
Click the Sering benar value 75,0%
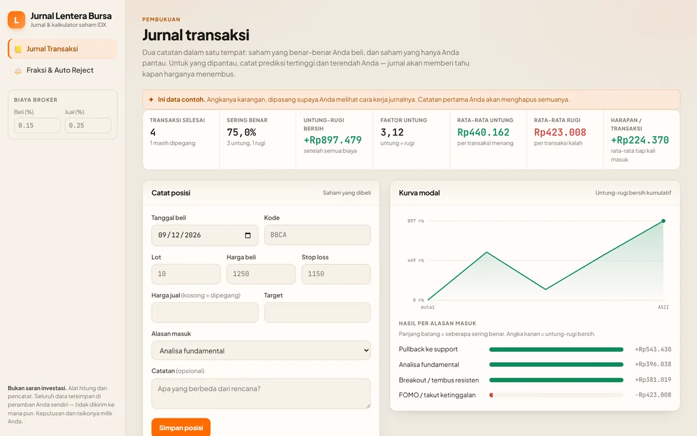point(241,132)
